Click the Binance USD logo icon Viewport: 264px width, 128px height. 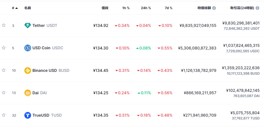tap(28, 70)
